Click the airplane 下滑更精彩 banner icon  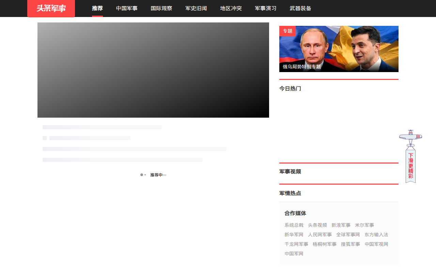click(411, 156)
